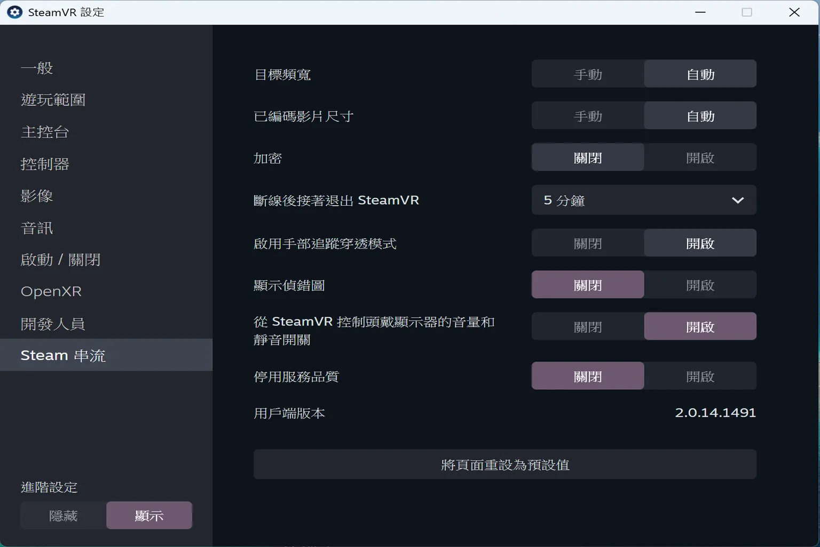820x547 pixels.
Task: Enable 加密 by clicking 開啟
Action: pos(700,157)
